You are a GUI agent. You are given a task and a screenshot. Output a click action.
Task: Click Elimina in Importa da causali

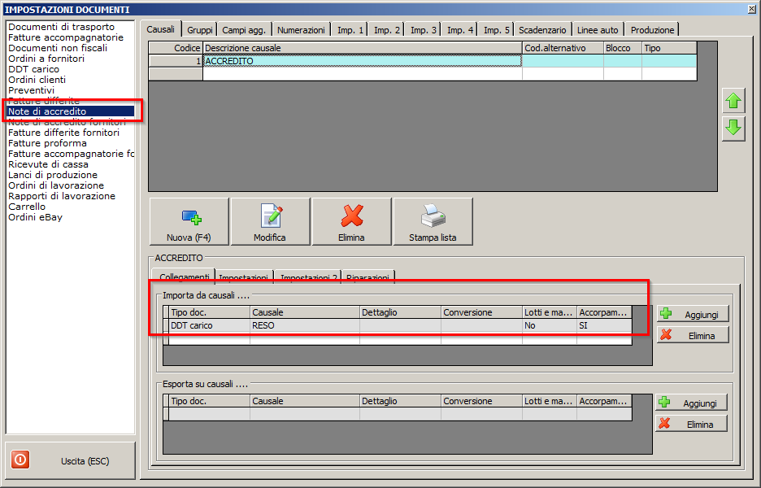(693, 335)
